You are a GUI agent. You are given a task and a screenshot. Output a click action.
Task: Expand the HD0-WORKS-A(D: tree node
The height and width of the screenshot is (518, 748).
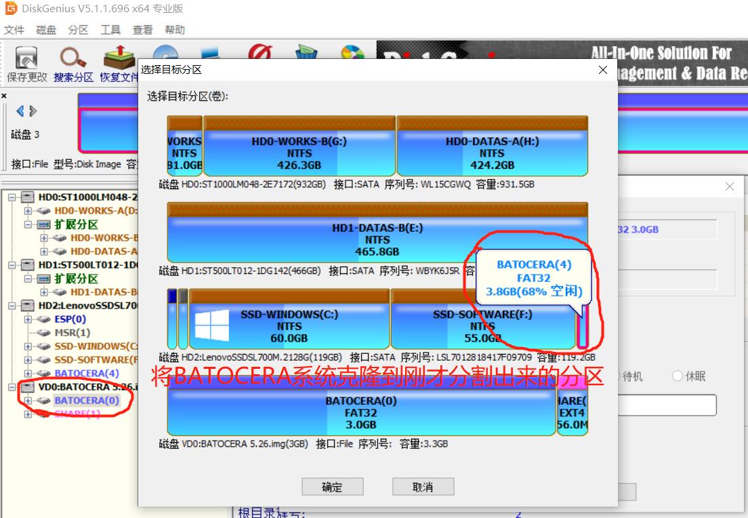tap(28, 211)
